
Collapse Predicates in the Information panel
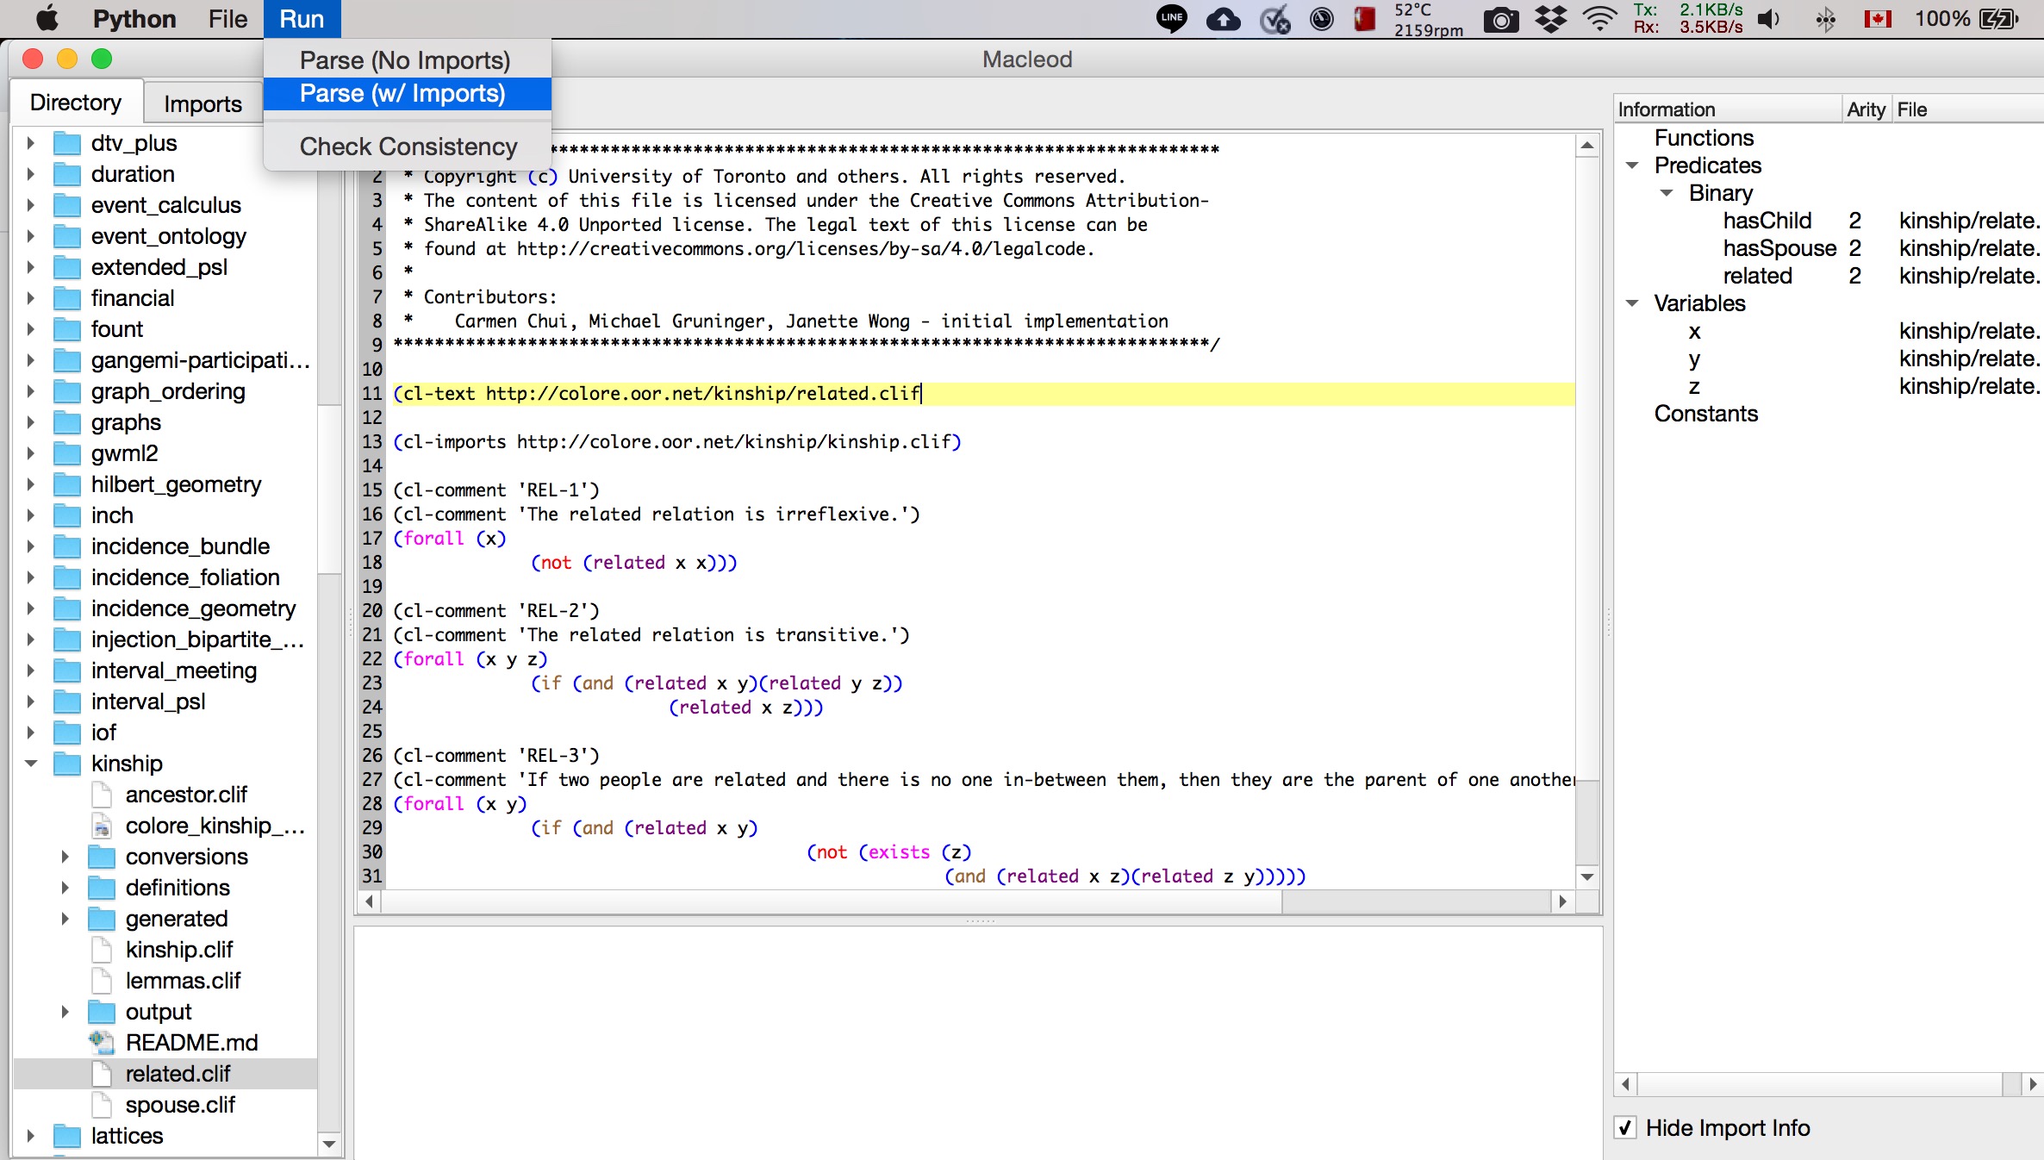pyautogui.click(x=1633, y=165)
